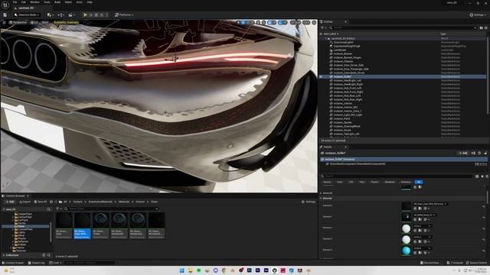Click the Element 2 white material thumbnail

(x=406, y=228)
